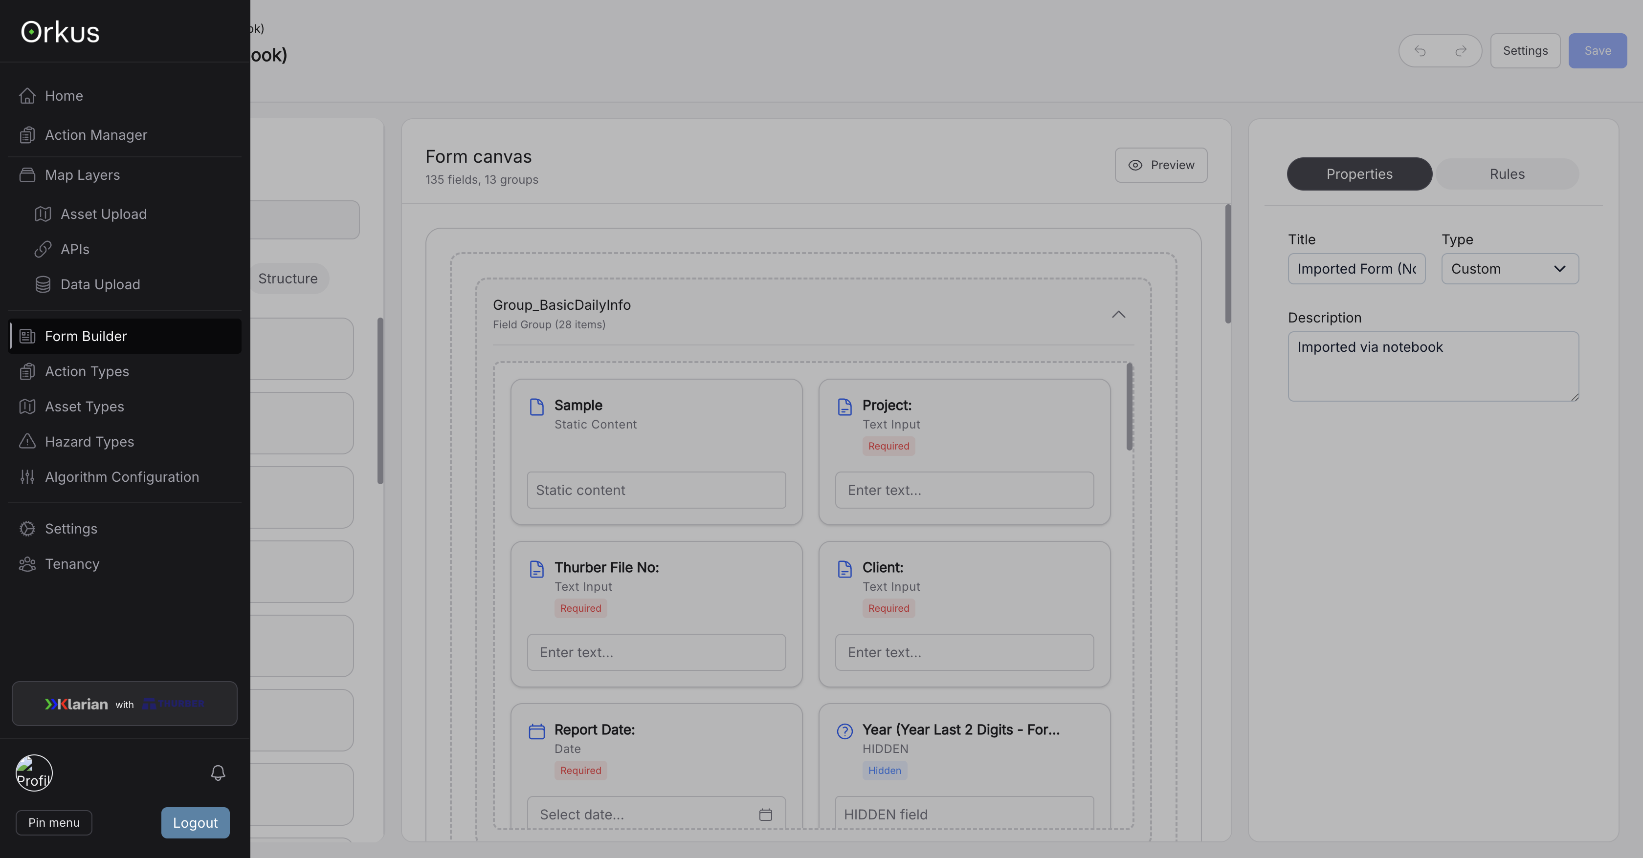
Task: Toggle form Preview with eye button
Action: [1161, 165]
